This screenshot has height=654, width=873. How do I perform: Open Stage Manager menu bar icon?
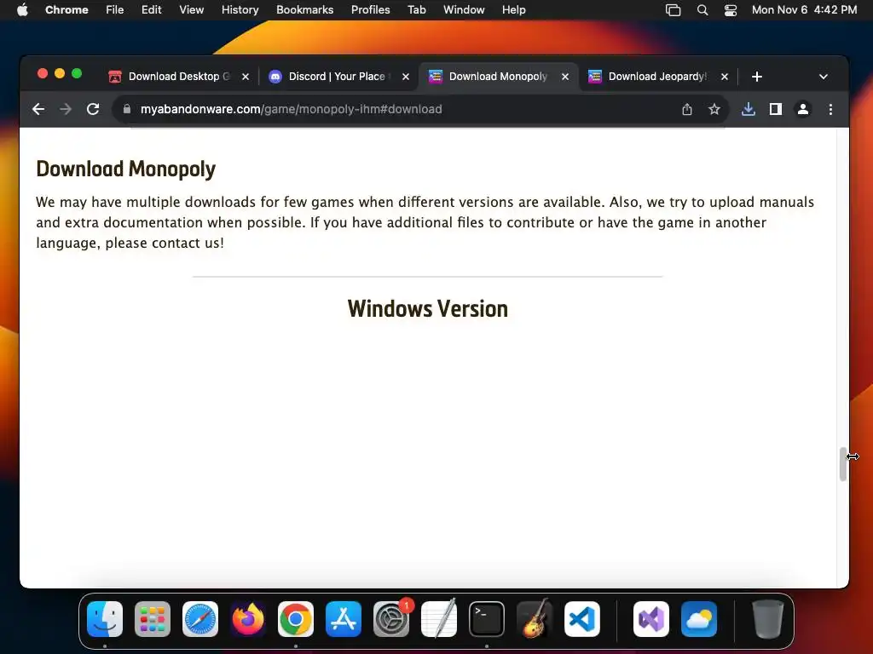[x=674, y=10]
